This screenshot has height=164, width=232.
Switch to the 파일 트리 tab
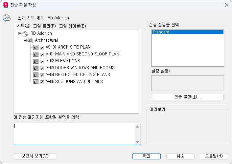point(44,26)
